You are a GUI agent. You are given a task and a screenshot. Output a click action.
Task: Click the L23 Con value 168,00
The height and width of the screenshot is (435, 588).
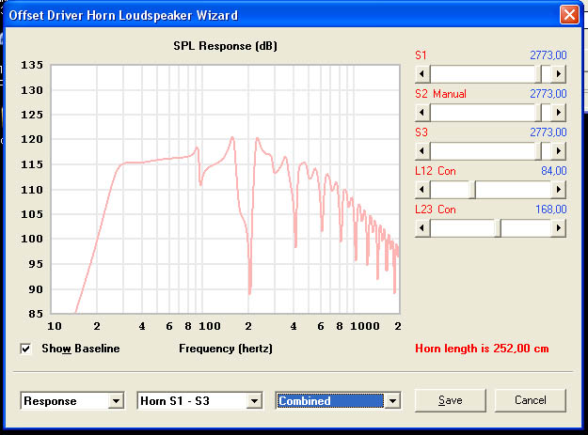pos(551,210)
